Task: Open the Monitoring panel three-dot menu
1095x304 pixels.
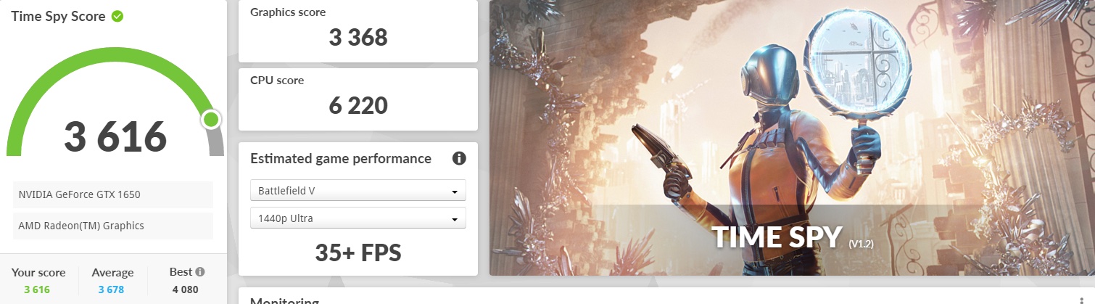Action: coord(1082,301)
